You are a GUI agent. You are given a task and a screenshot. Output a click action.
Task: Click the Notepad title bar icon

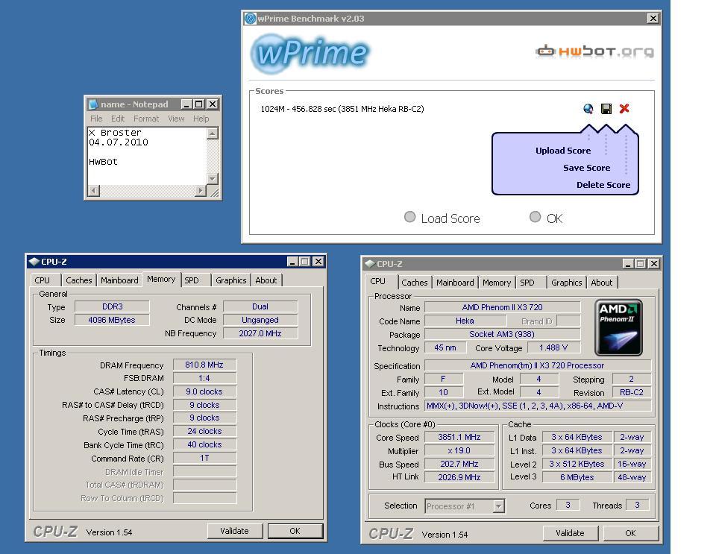point(93,104)
